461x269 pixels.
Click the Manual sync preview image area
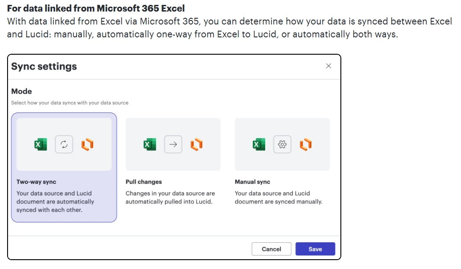click(x=282, y=144)
